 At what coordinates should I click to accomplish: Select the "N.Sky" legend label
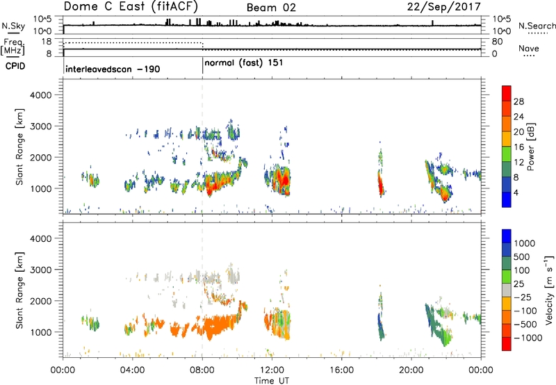coord(13,26)
